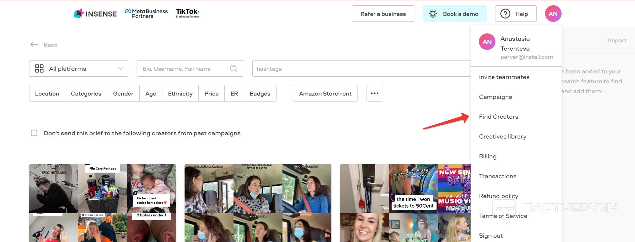Click the perver@install.com email text

pos(527,57)
